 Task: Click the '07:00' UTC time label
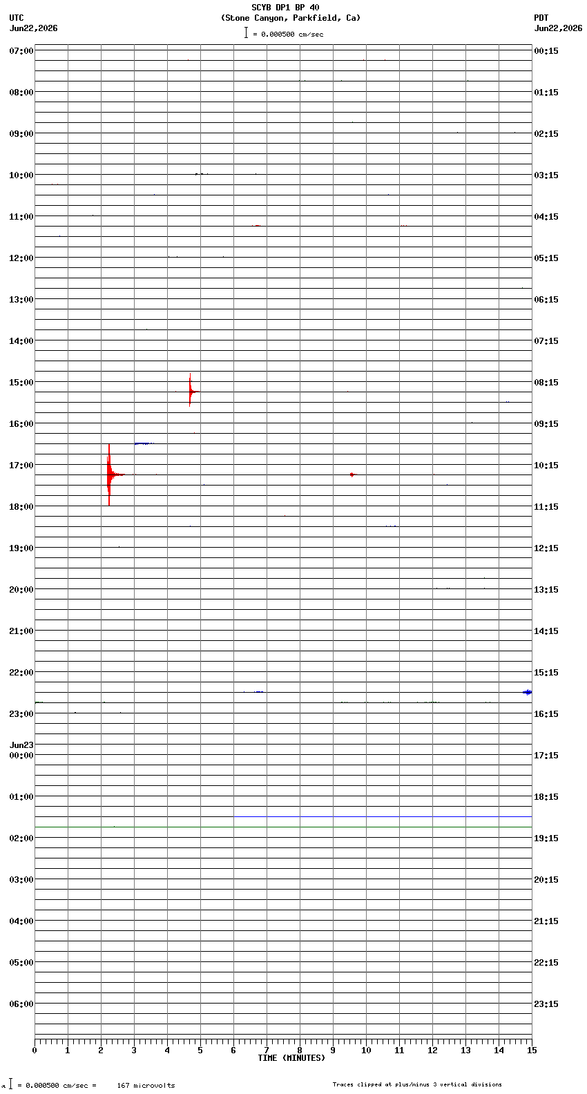coord(21,51)
